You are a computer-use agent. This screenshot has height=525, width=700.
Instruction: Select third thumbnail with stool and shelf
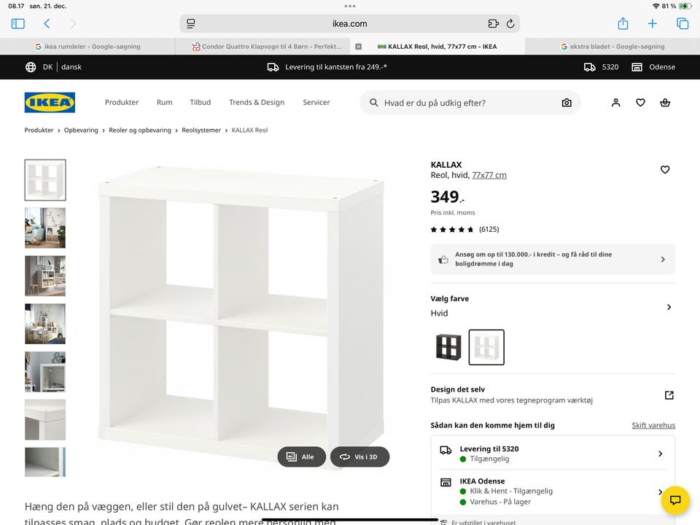tap(45, 276)
